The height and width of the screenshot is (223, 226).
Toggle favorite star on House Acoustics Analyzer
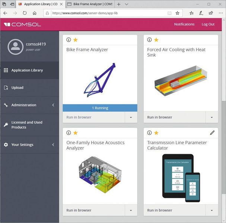point(76,133)
